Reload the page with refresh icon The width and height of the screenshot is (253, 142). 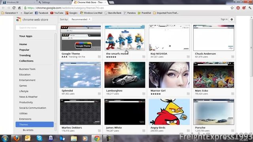tap(14, 8)
